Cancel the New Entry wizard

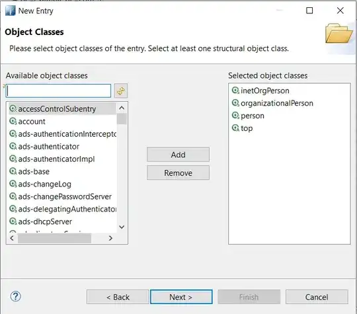click(317, 297)
